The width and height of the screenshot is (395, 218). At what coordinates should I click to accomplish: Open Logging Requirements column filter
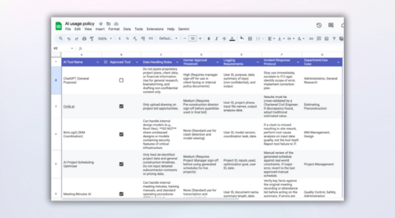(258, 62)
